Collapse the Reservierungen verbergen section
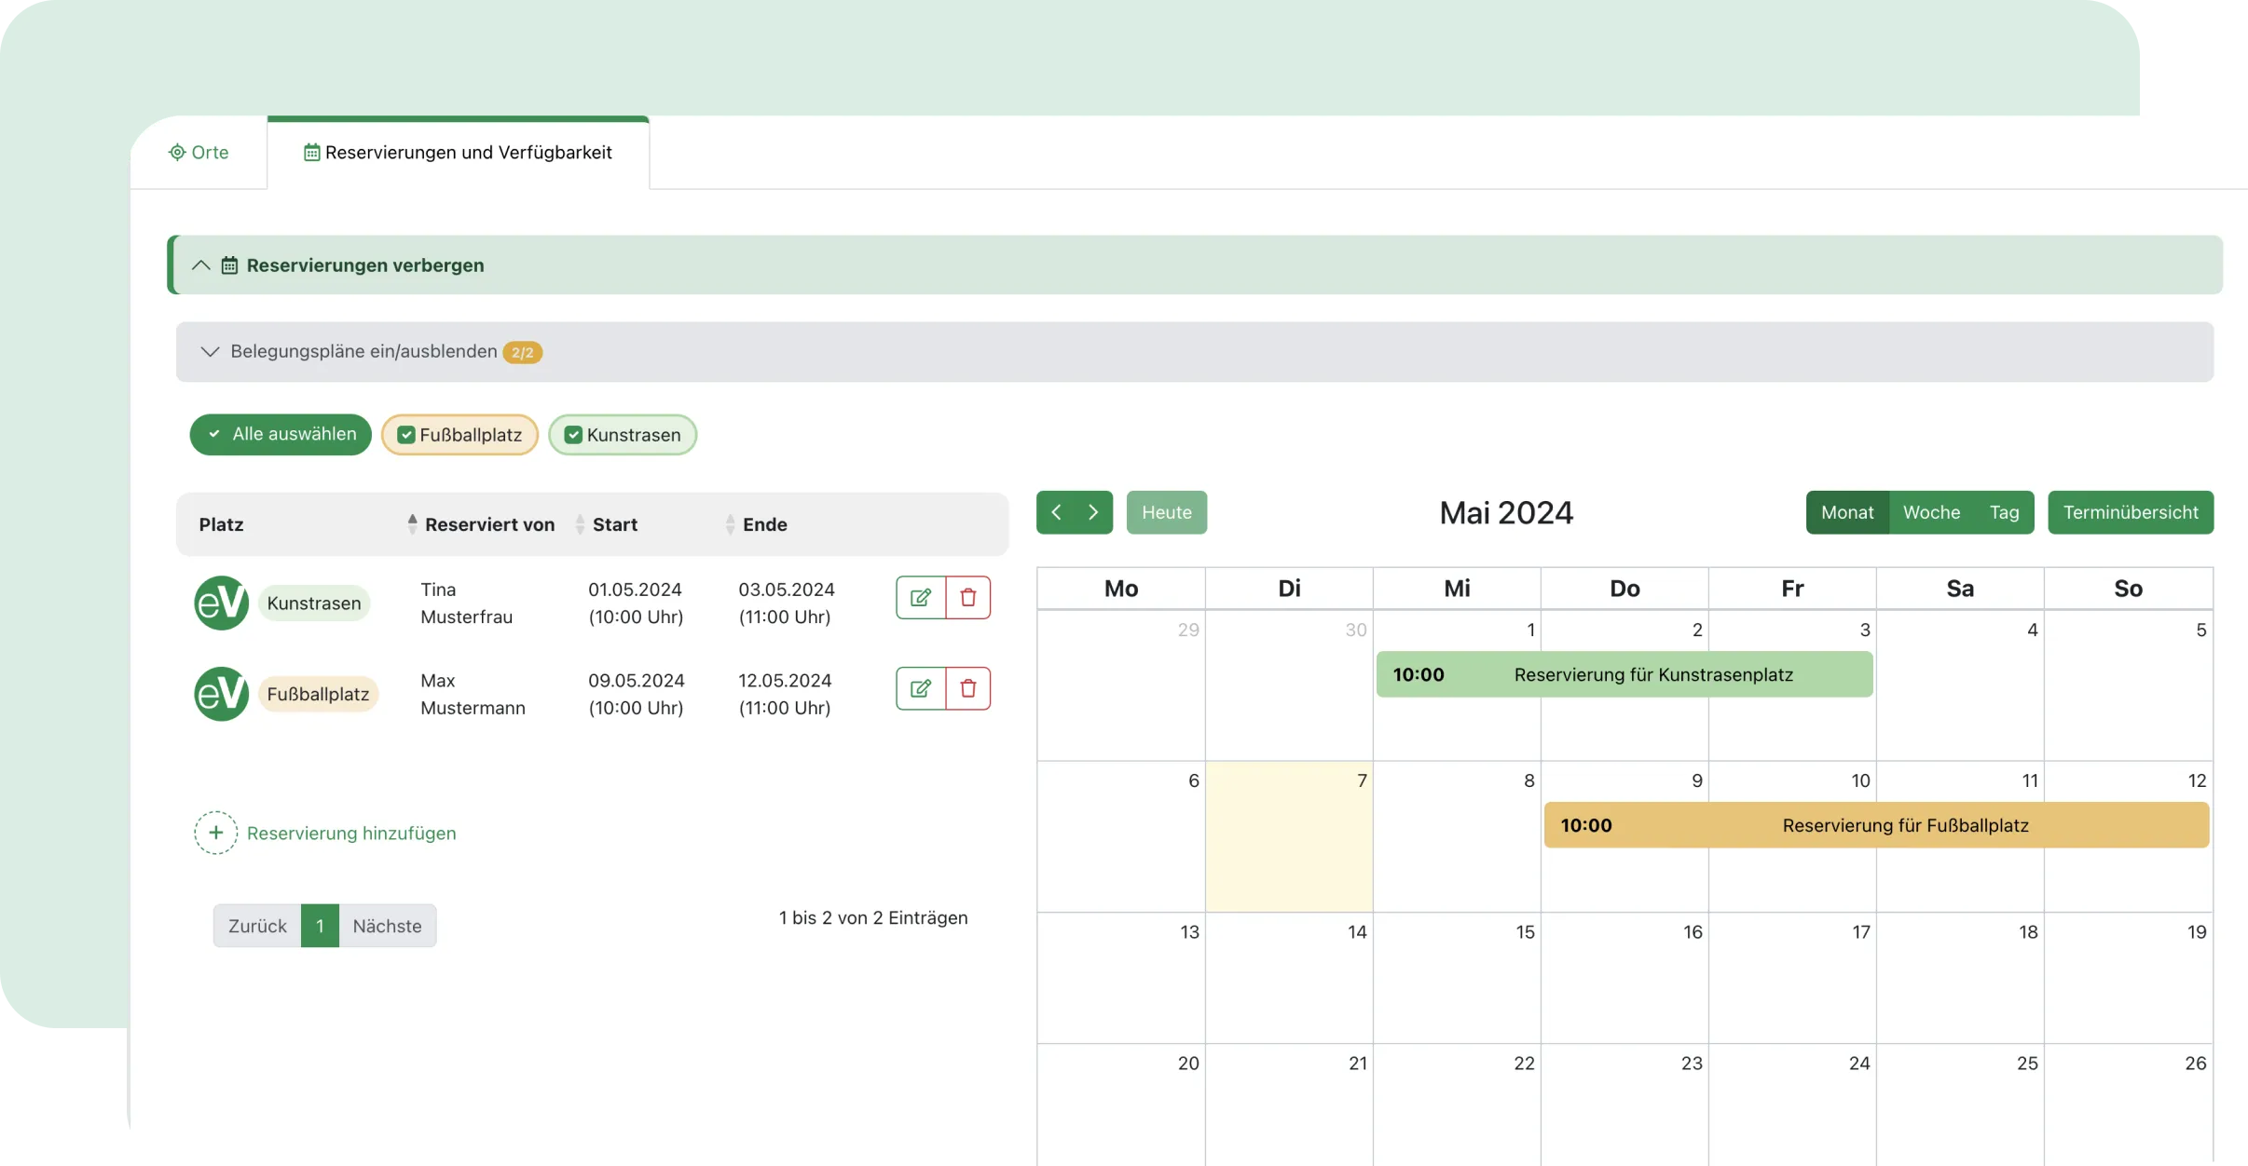 [x=1194, y=265]
